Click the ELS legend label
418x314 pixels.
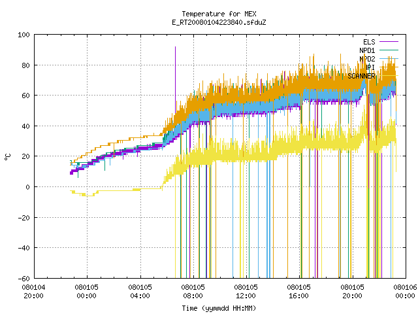(369, 42)
